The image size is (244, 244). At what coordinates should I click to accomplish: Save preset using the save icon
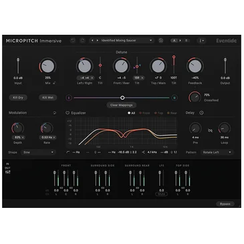(x=161, y=41)
